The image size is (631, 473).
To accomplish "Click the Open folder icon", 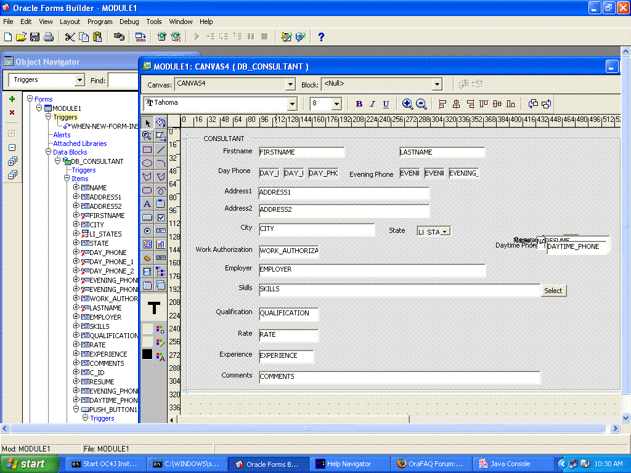I will 22,37.
